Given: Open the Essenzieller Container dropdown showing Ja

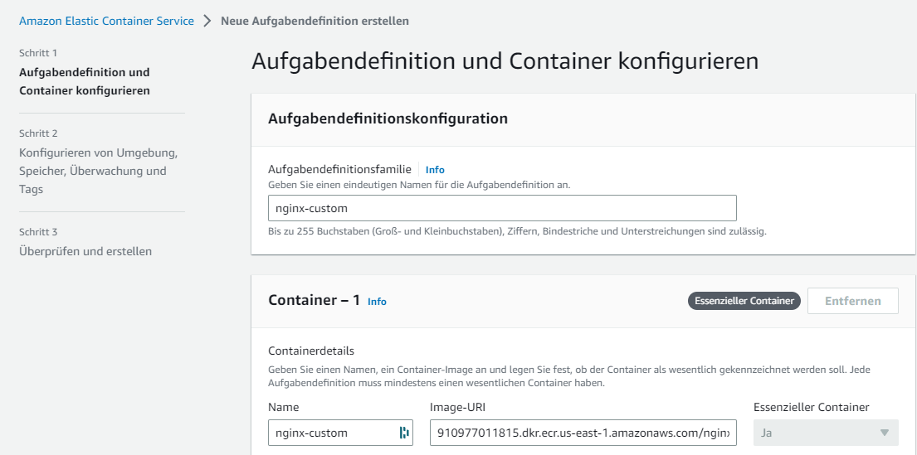Looking at the screenshot, I should pos(826,433).
